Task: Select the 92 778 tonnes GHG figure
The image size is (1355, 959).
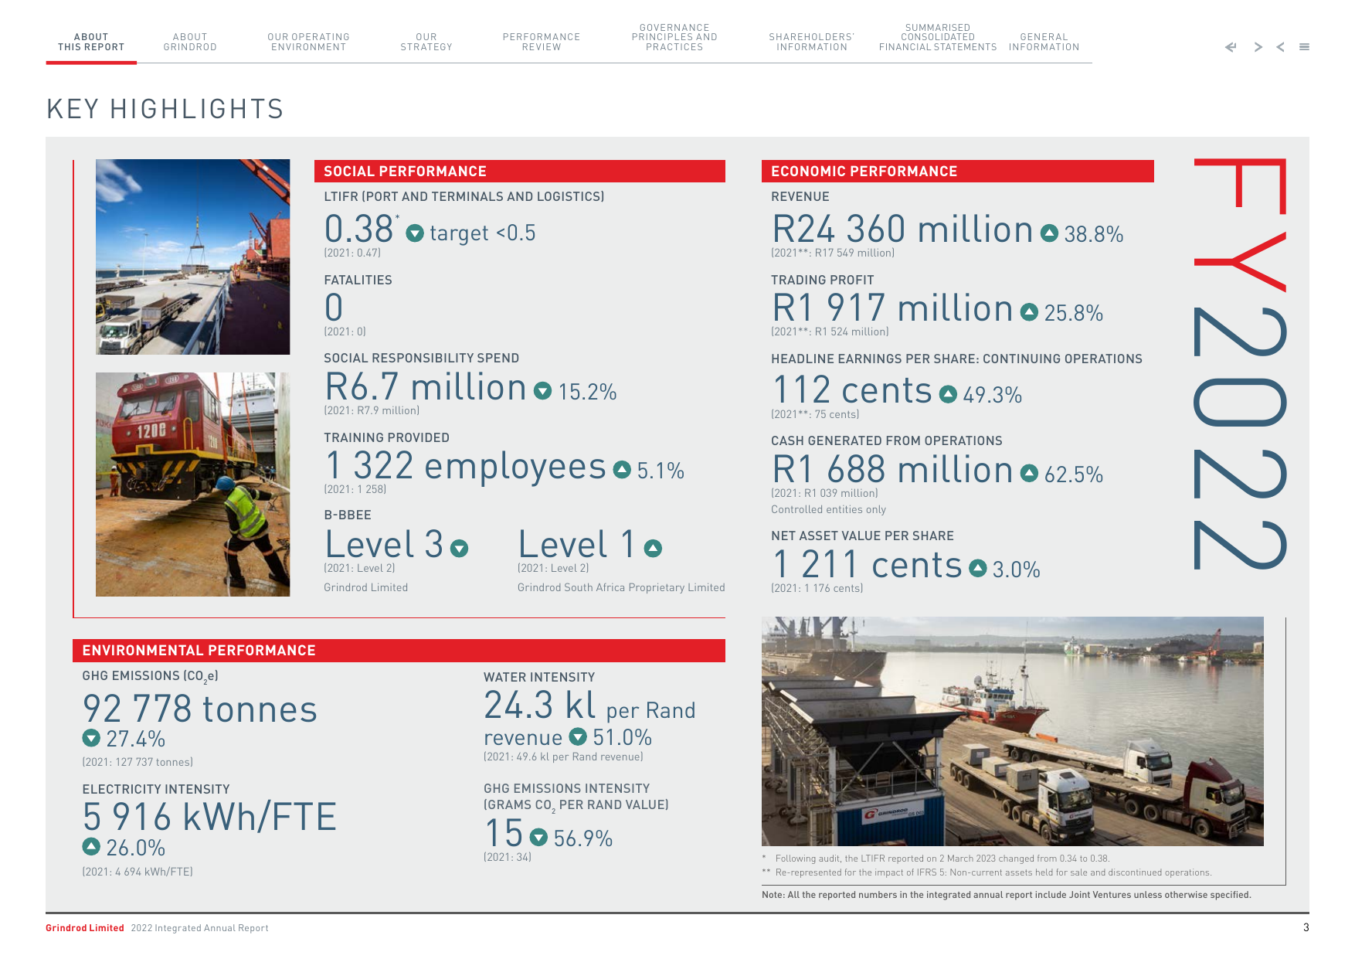Action: [200, 709]
